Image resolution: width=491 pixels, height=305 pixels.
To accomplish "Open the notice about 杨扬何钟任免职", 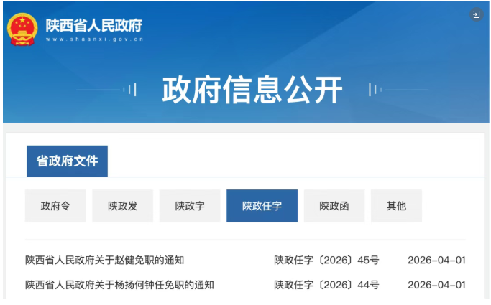I will pos(119,285).
